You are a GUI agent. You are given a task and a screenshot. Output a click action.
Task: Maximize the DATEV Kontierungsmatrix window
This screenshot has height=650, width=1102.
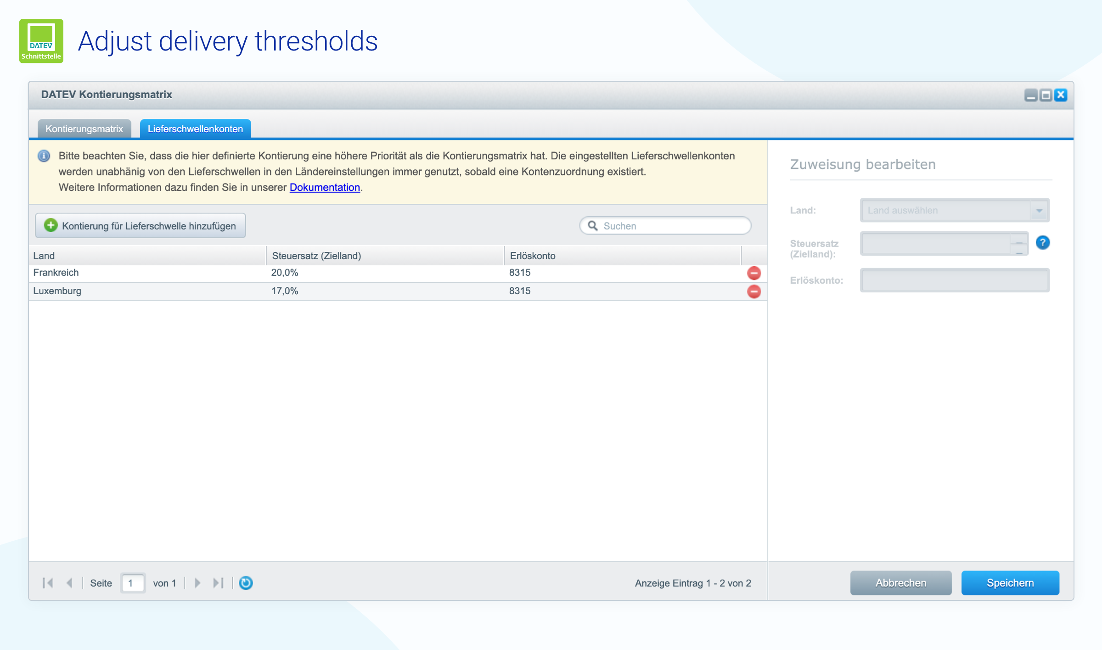[1046, 95]
